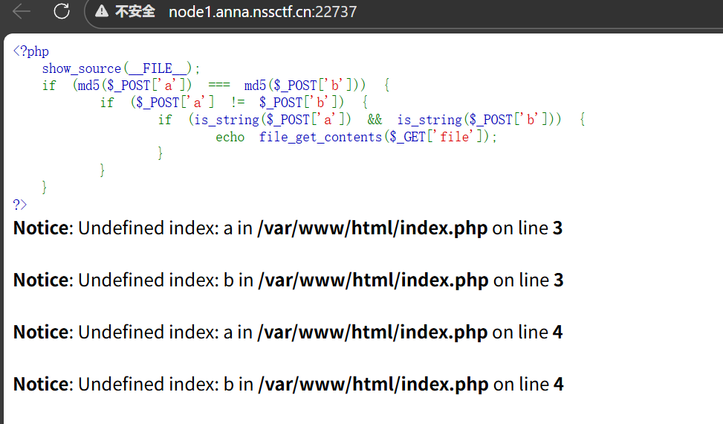
Task: Click first notice's Undefined index: a text
Action: [155, 228]
